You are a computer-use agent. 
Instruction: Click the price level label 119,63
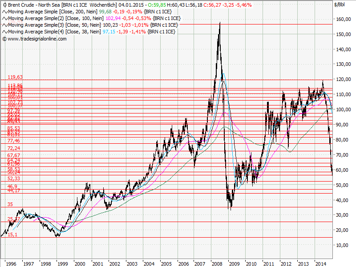coord(15,77)
